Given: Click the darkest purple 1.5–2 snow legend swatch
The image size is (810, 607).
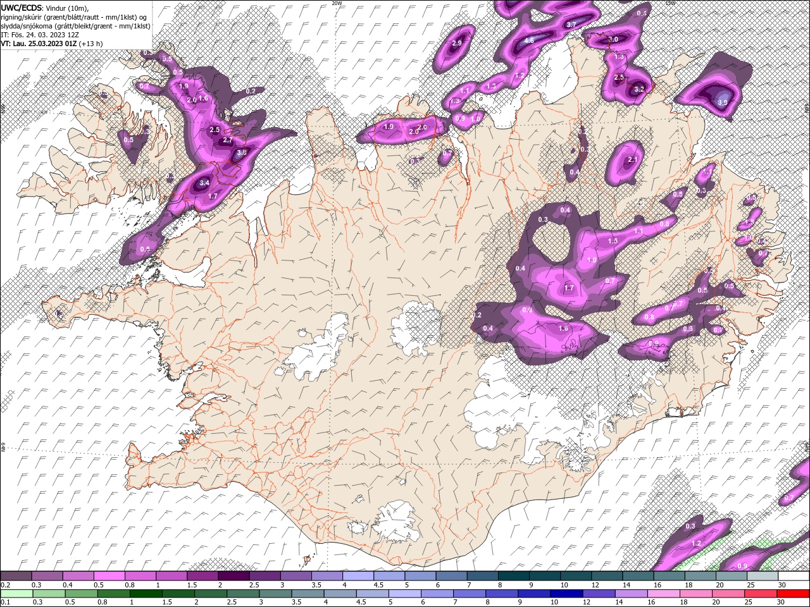Looking at the screenshot, I should point(234,576).
